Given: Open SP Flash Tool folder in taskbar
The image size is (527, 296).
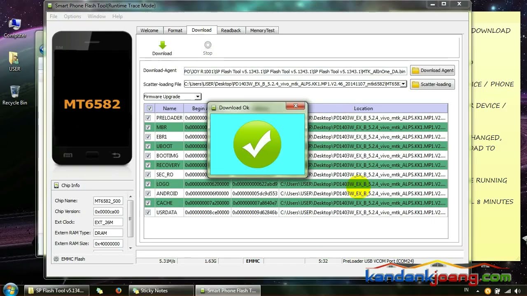Looking at the screenshot, I should click(56, 291).
